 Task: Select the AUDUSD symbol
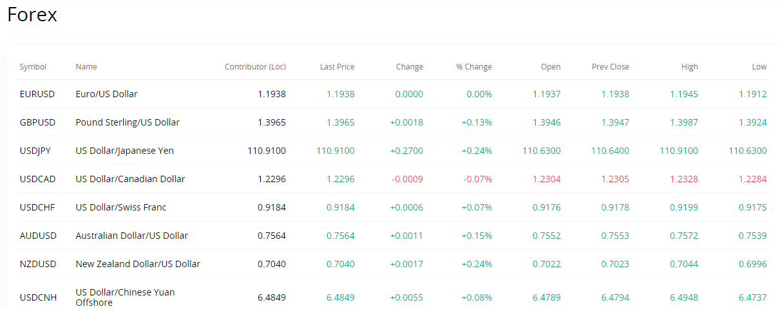tap(38, 236)
